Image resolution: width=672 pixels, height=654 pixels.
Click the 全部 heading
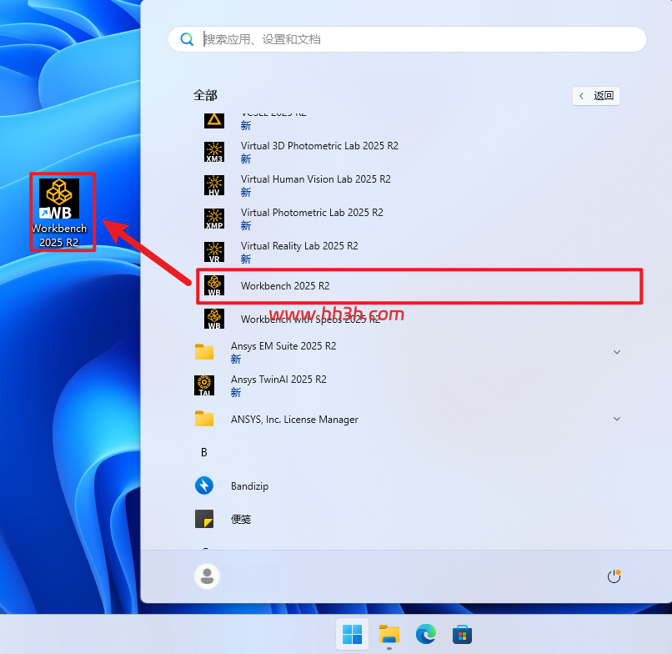tap(205, 95)
